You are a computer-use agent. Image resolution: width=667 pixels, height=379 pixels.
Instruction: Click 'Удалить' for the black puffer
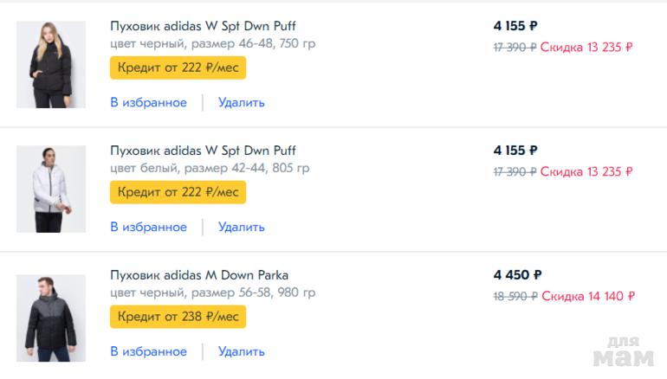click(242, 103)
